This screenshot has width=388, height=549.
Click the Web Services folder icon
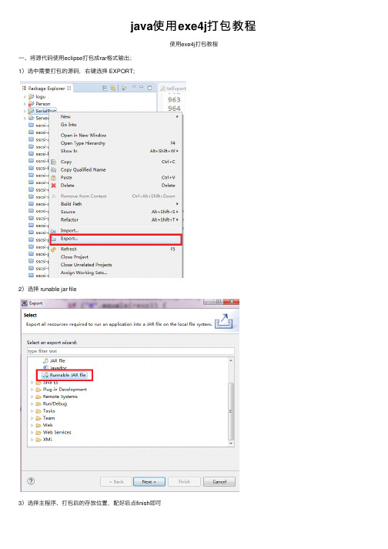point(38,433)
